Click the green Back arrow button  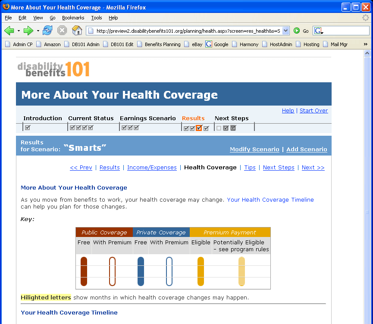(9, 31)
